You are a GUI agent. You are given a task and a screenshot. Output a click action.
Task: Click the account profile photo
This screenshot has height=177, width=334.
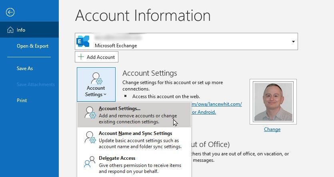(273, 102)
